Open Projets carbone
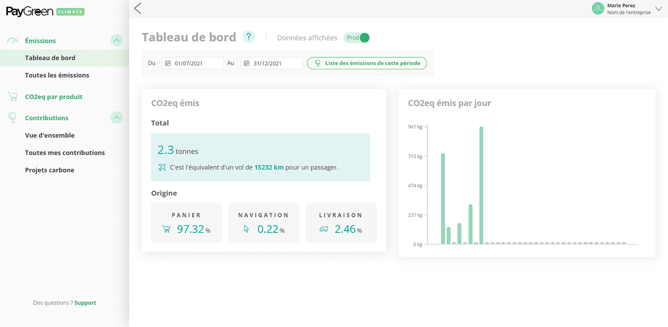 (50, 170)
